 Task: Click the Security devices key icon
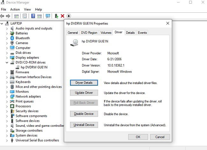click(12, 111)
